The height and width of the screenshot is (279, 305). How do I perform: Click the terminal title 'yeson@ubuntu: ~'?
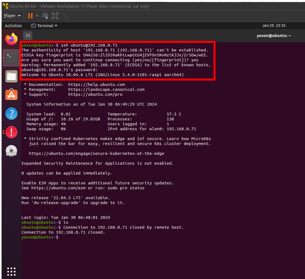[274, 36]
